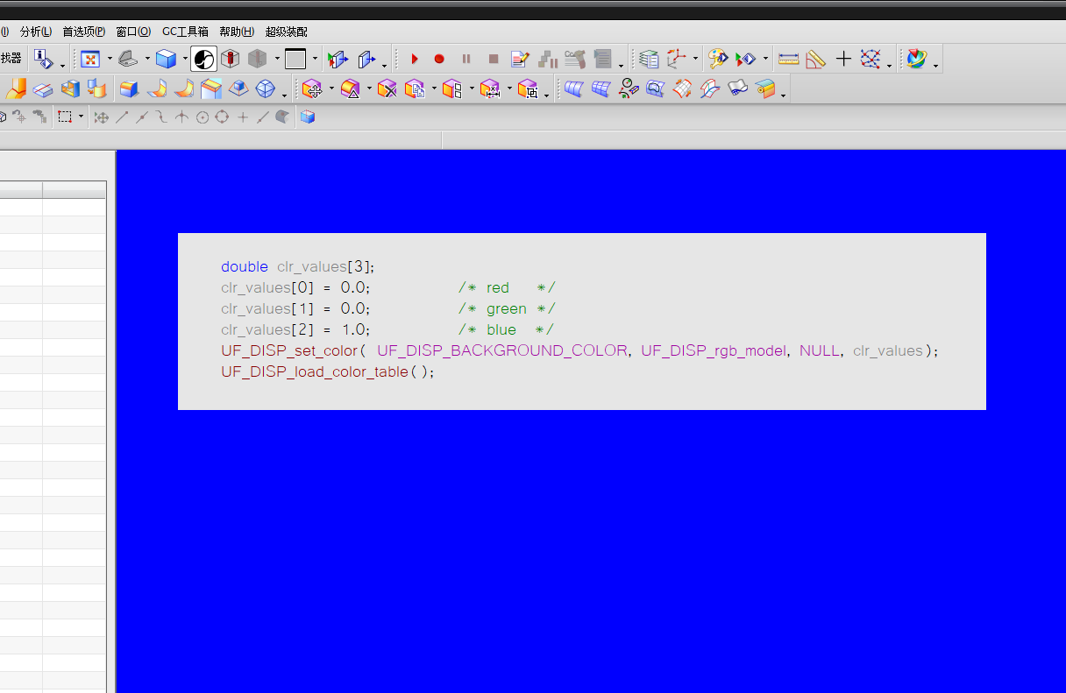Screen dimensions: 1066x693
Task: Open Layer Settings icon in toolbar
Action: point(649,60)
